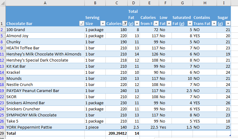Click the Total Fat total cell showing 14
Image resolution: width=238 pixels, height=139 pixels.
point(134,133)
